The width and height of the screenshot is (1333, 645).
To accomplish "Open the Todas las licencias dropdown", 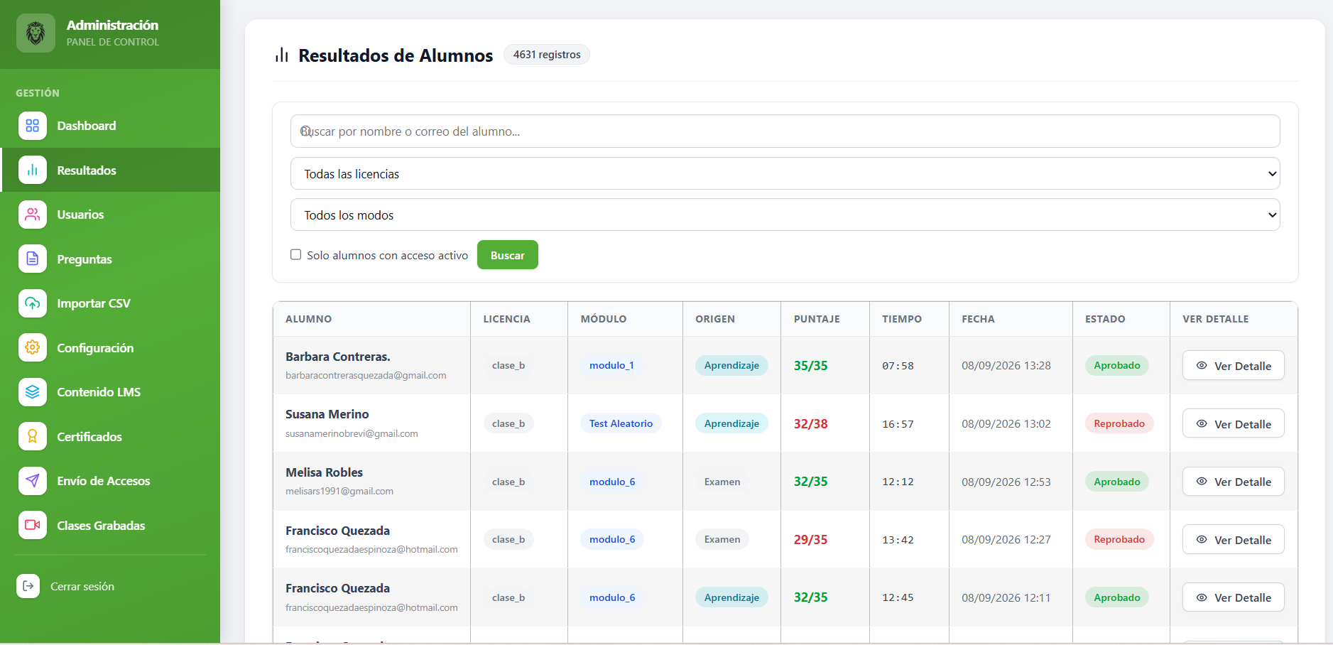I will coord(785,173).
